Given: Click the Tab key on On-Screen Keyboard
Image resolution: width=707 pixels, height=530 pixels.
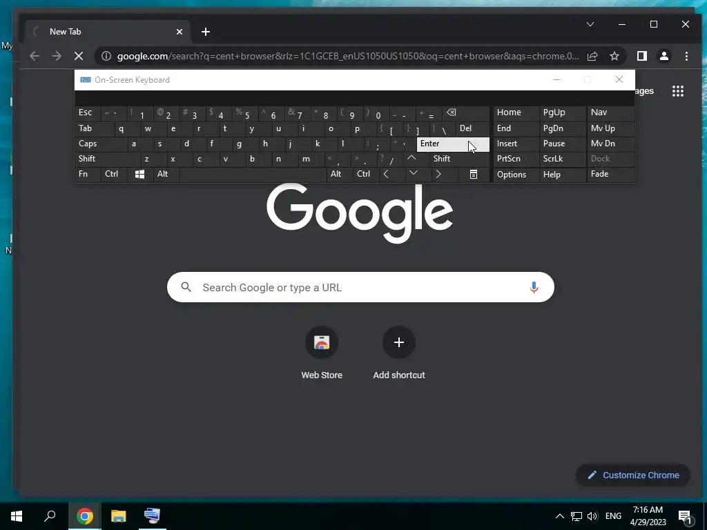Looking at the screenshot, I should click(94, 128).
